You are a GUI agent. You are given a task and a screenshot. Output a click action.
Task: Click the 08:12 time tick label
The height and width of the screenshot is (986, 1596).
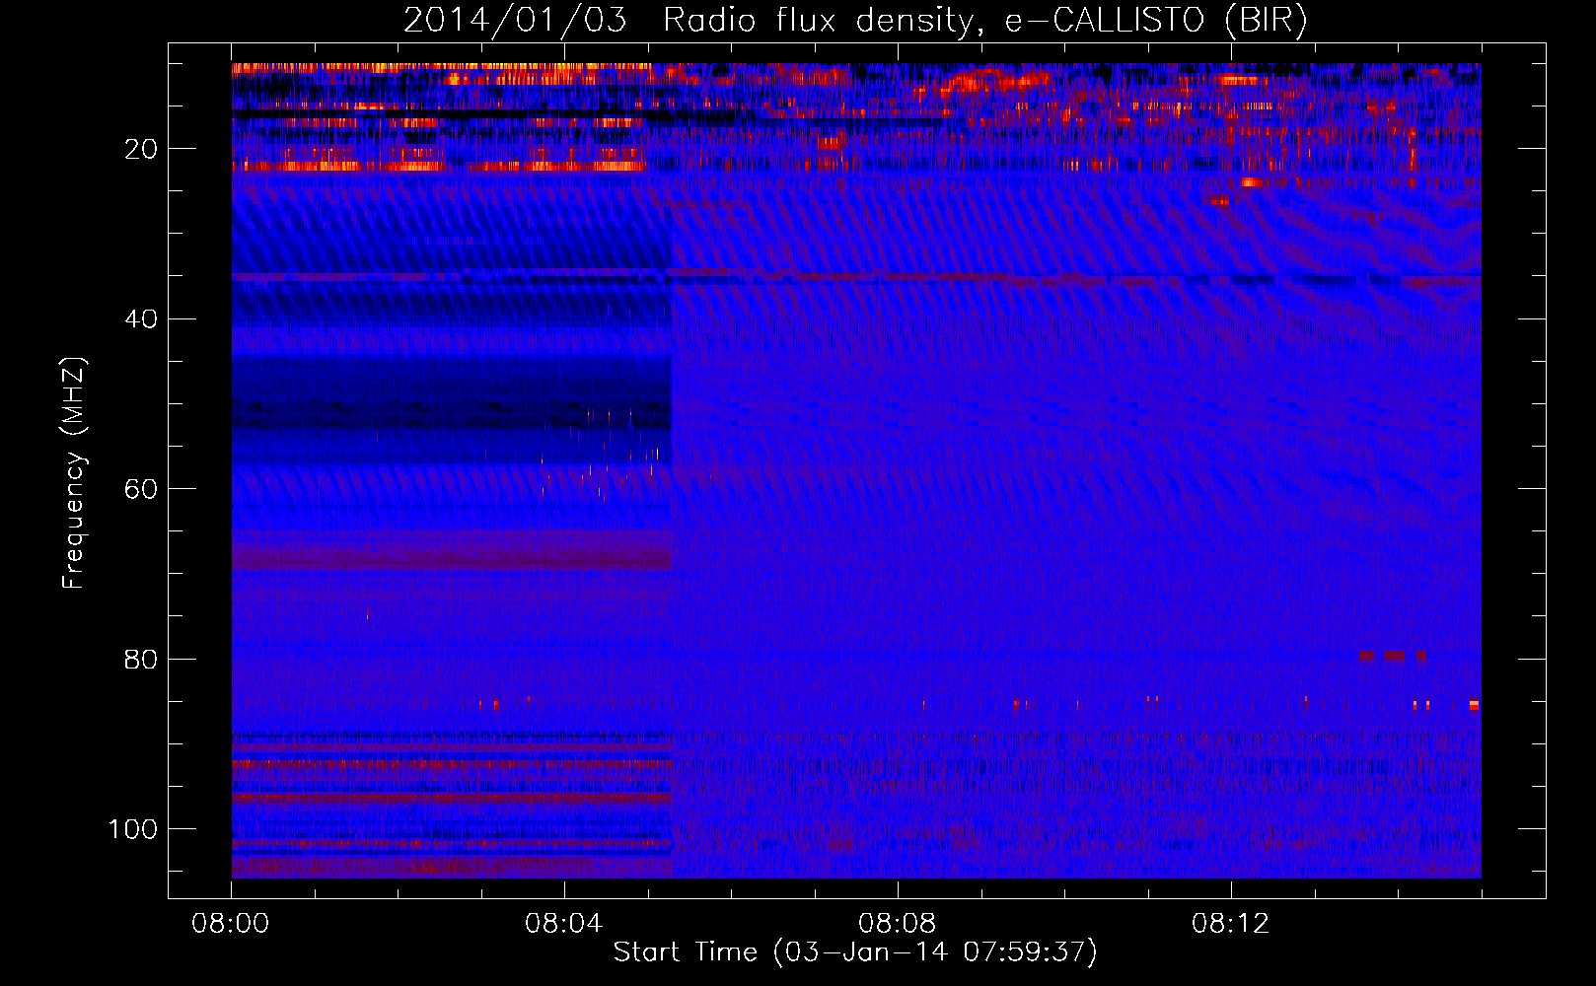click(x=1231, y=924)
